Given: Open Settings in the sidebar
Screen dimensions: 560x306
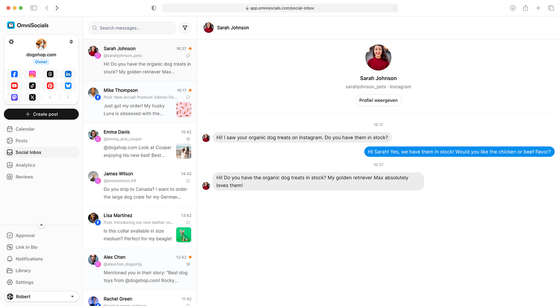Looking at the screenshot, I should (x=41, y=282).
